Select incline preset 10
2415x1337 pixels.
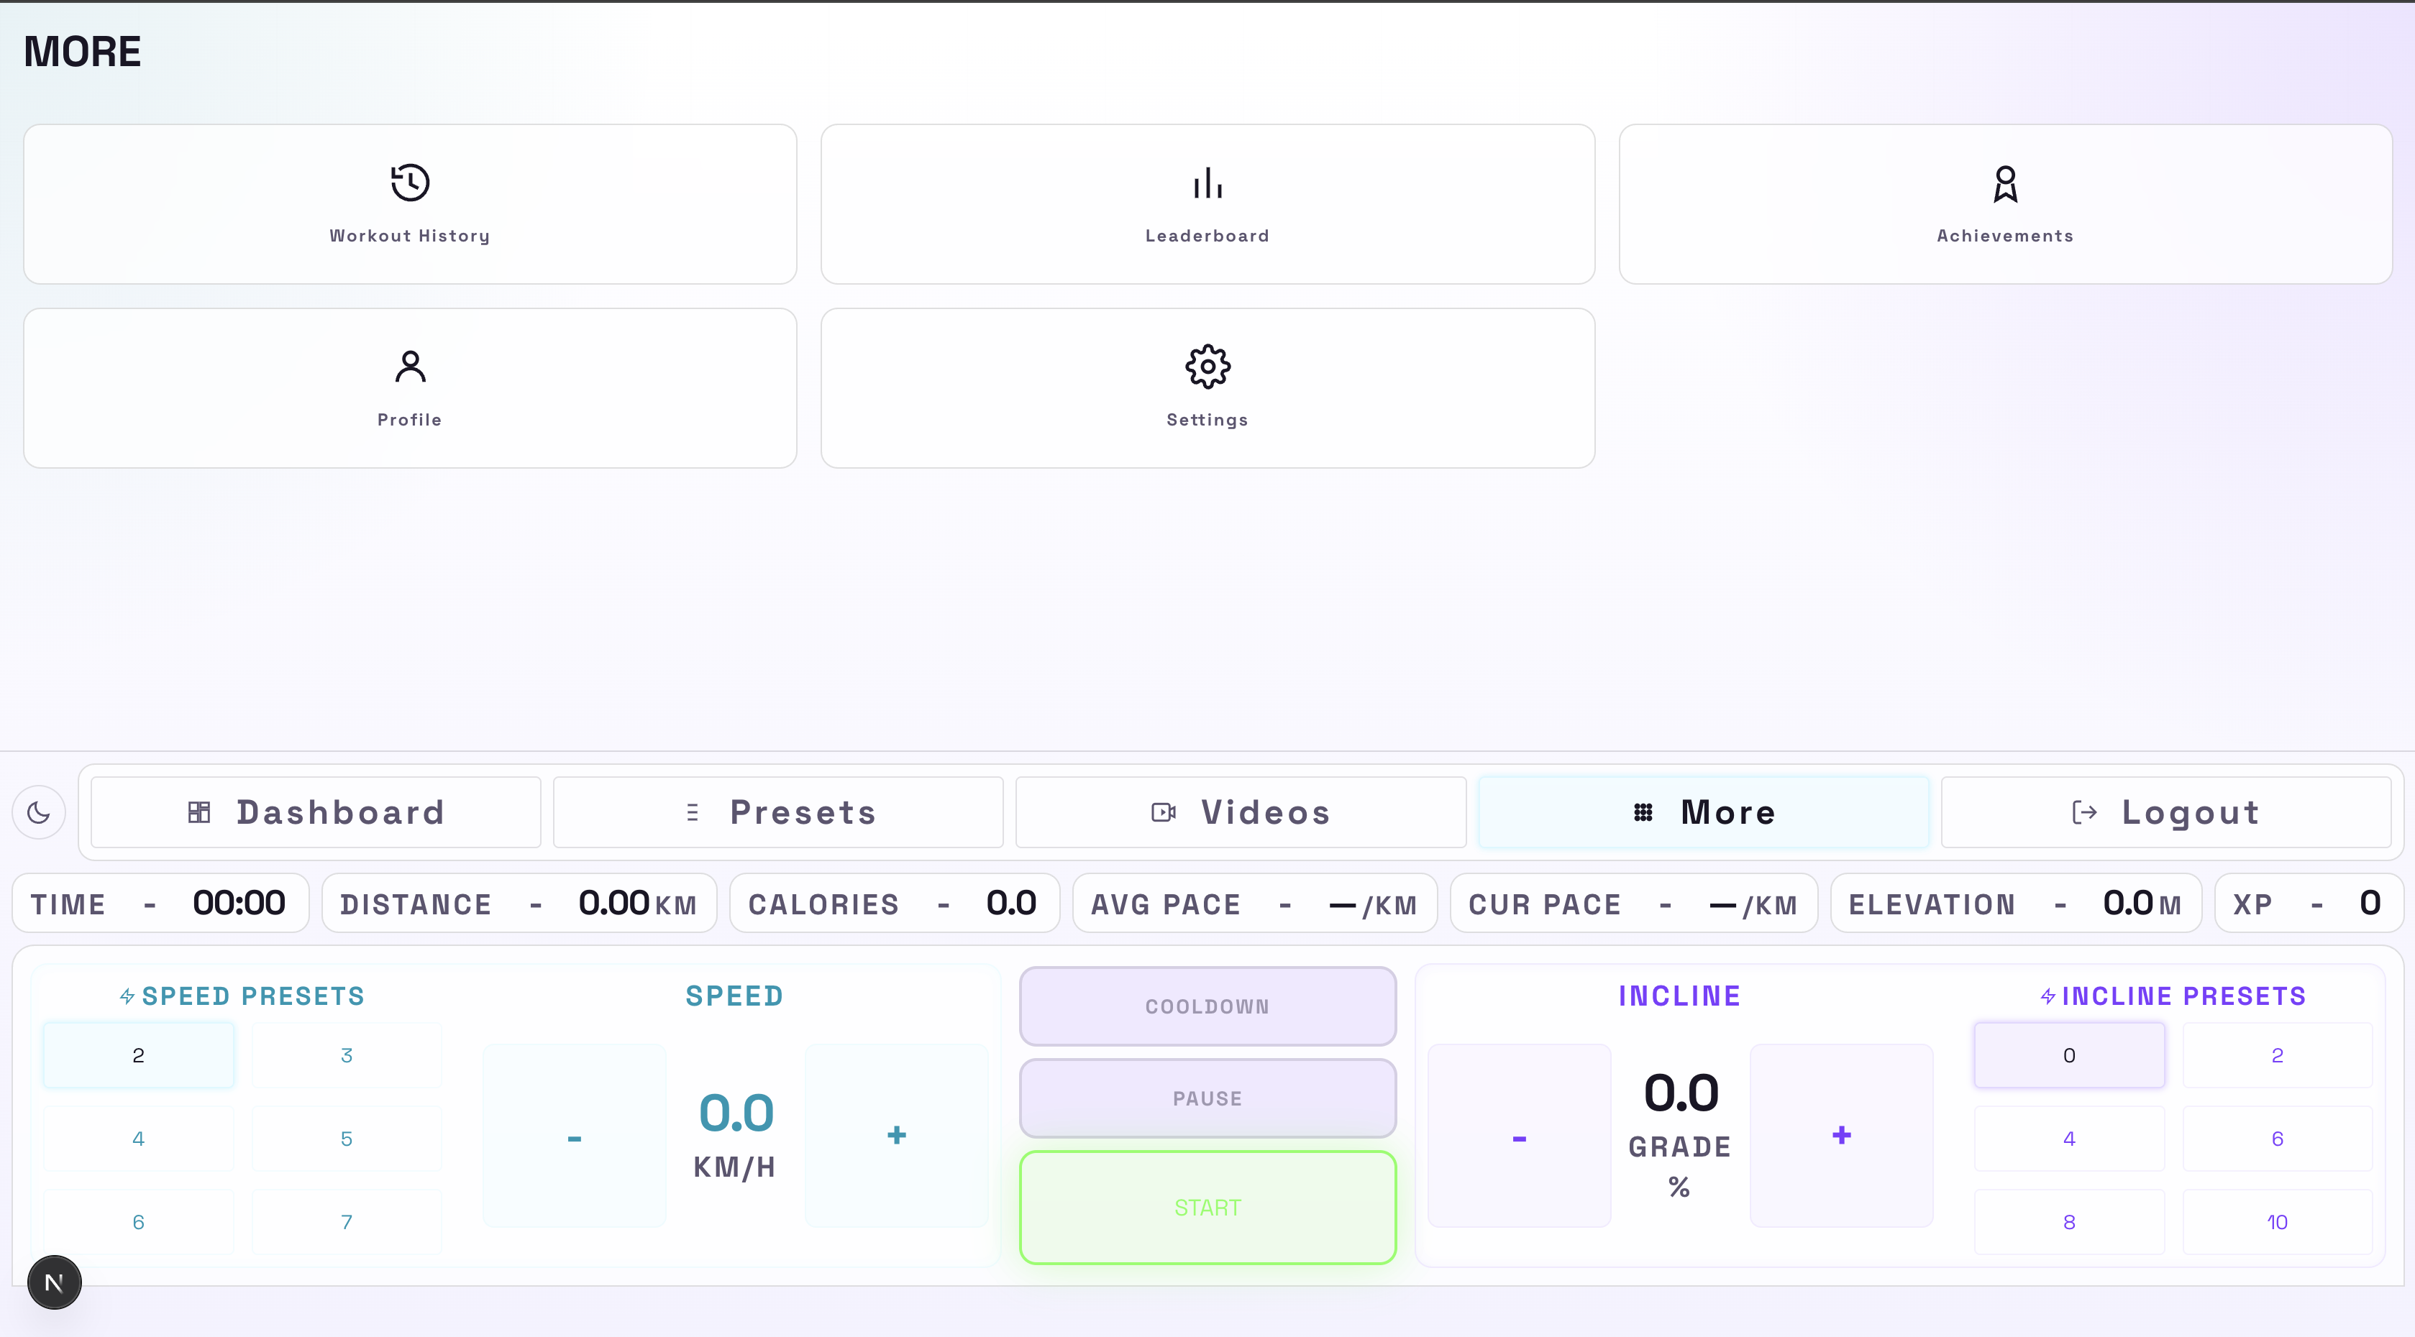(2277, 1222)
